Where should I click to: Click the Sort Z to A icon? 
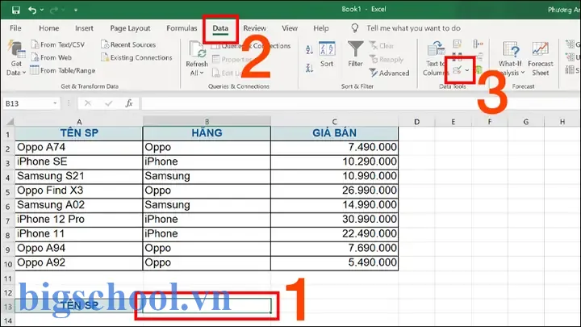pos(309,68)
